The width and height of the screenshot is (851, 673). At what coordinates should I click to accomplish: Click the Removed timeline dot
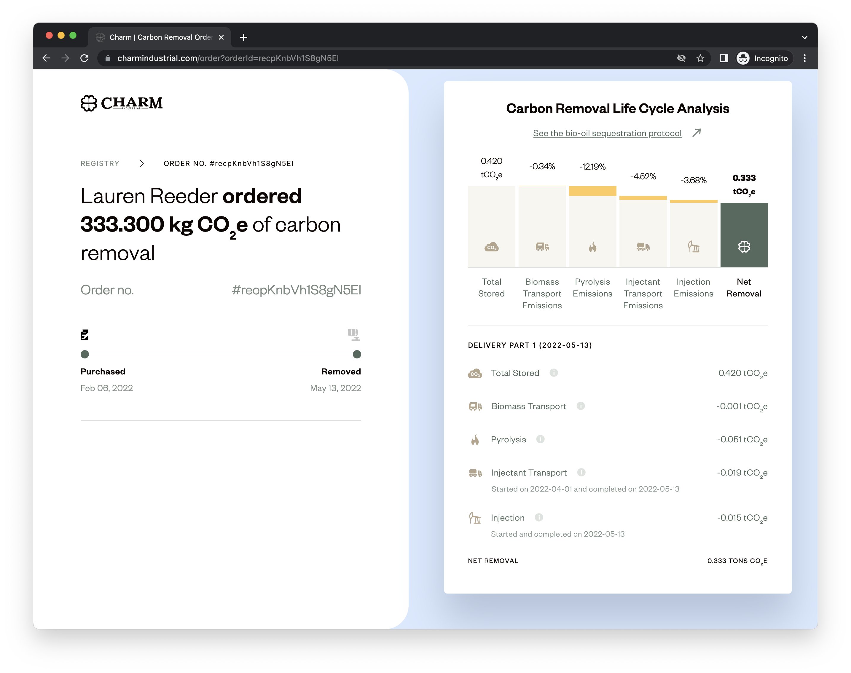(x=357, y=354)
